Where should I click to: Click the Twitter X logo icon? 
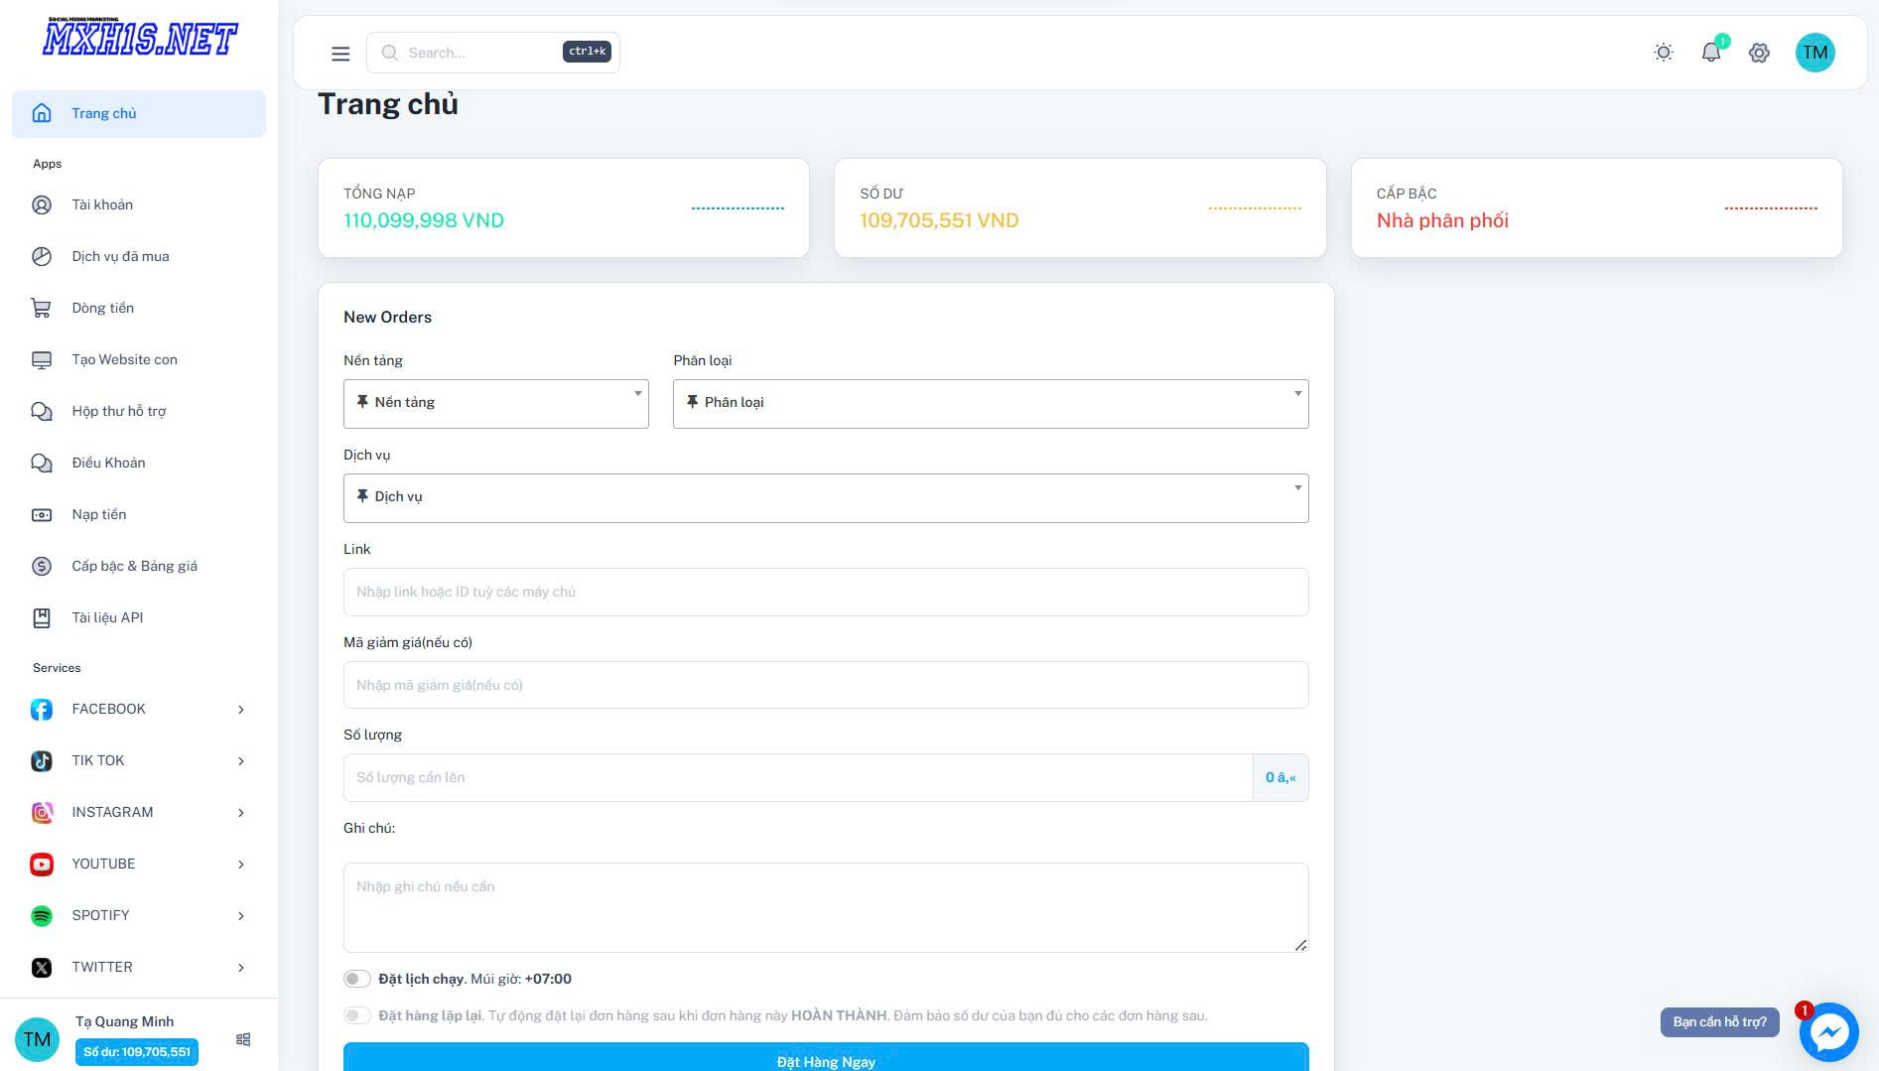[42, 967]
